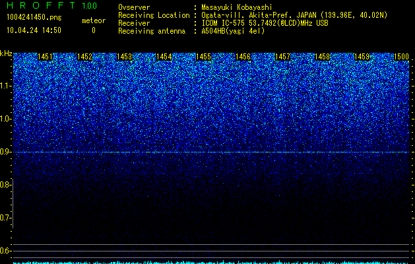This screenshot has width=415, height=264.
Task: Select the Ogata-vill. Akita-Pref. JAPAN location text
Action: 294,15
